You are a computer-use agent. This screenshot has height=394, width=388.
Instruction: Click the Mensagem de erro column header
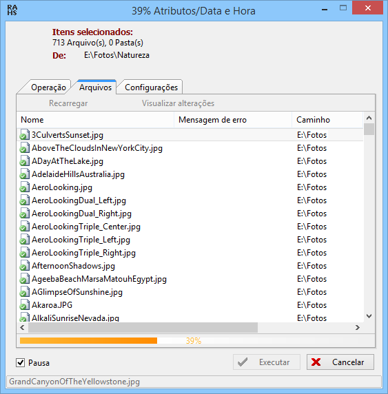(x=233, y=120)
